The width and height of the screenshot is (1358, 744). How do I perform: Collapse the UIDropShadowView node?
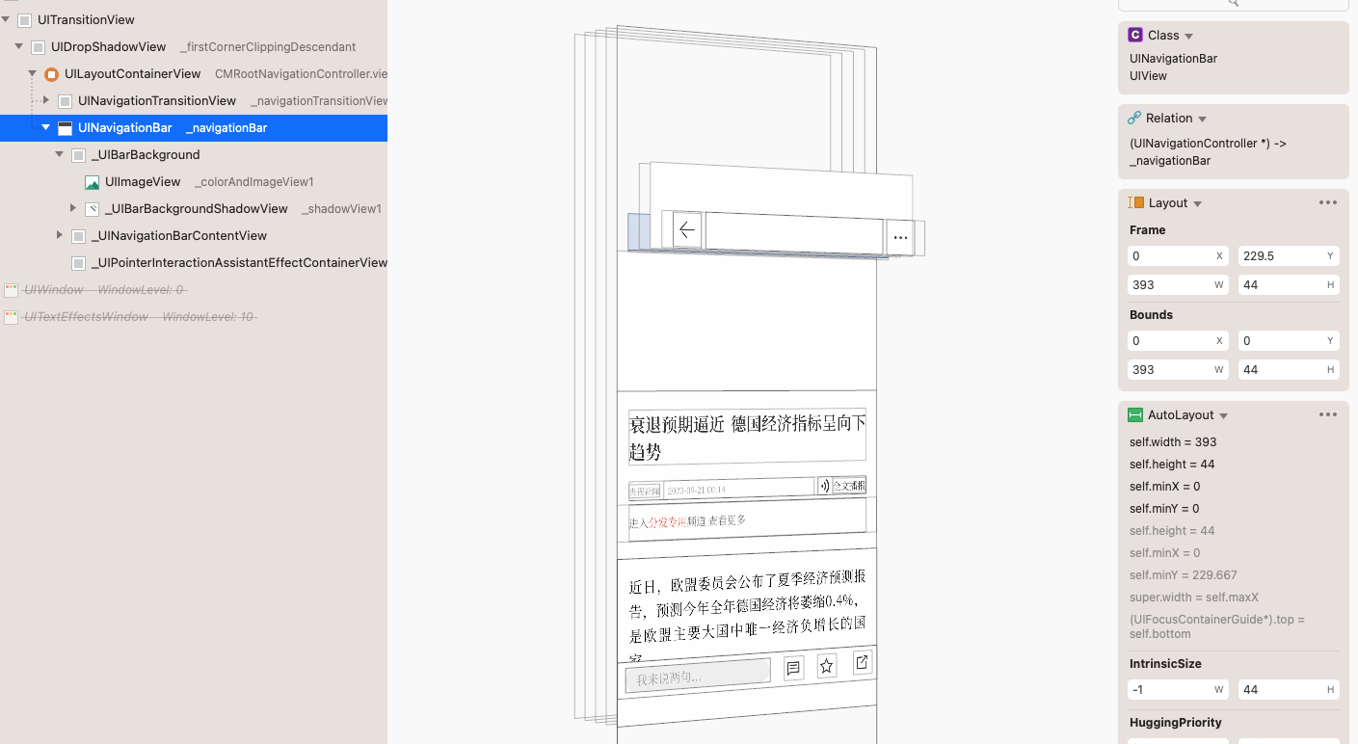click(x=19, y=46)
